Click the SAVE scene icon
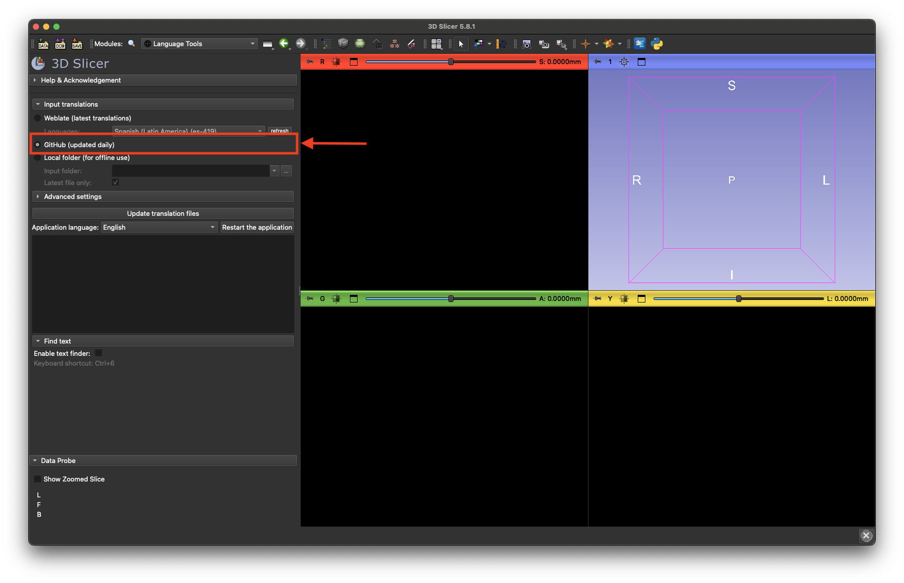This screenshot has height=583, width=904. coord(77,44)
